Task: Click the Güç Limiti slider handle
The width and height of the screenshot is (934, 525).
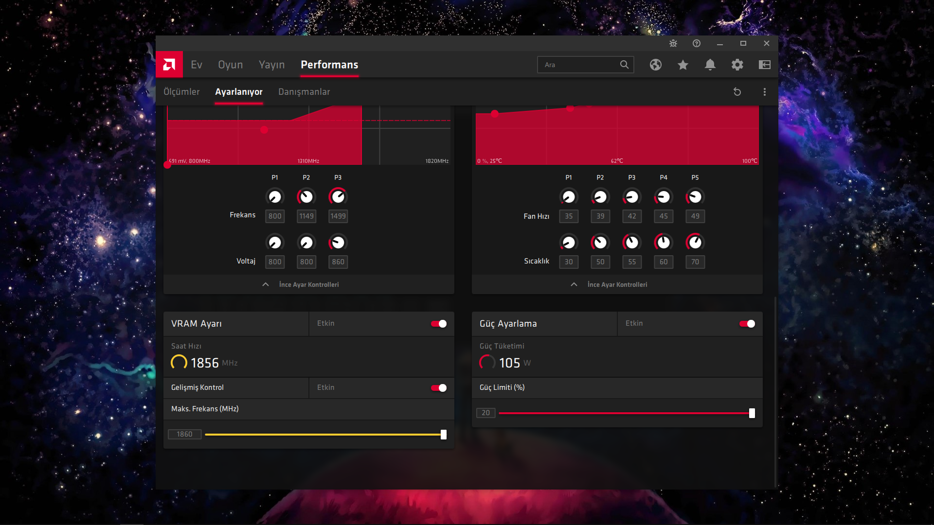Action: pyautogui.click(x=752, y=413)
